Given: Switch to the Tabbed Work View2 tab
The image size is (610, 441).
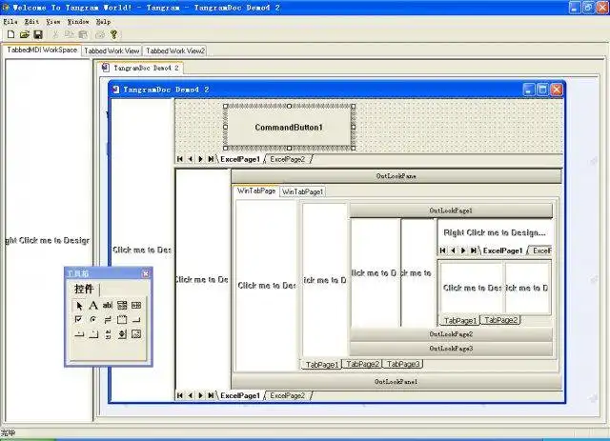Looking at the screenshot, I should (x=175, y=50).
